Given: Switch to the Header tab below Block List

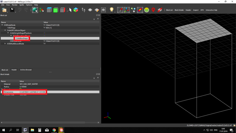Looking at the screenshot, I should point(14,70).
